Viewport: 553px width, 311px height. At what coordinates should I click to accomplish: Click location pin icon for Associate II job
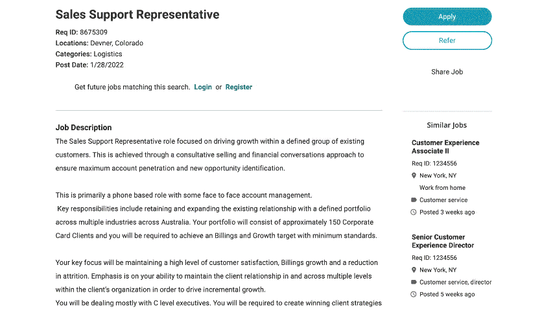pos(414,176)
